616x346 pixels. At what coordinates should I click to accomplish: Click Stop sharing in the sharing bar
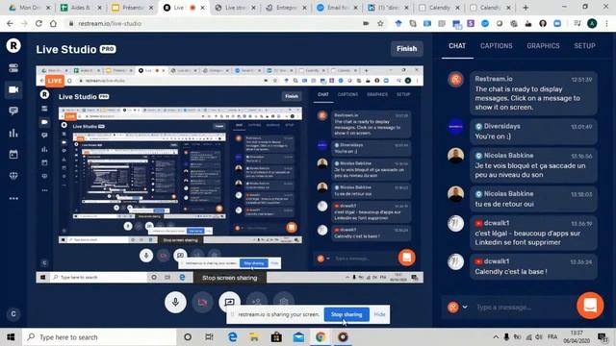pos(346,314)
